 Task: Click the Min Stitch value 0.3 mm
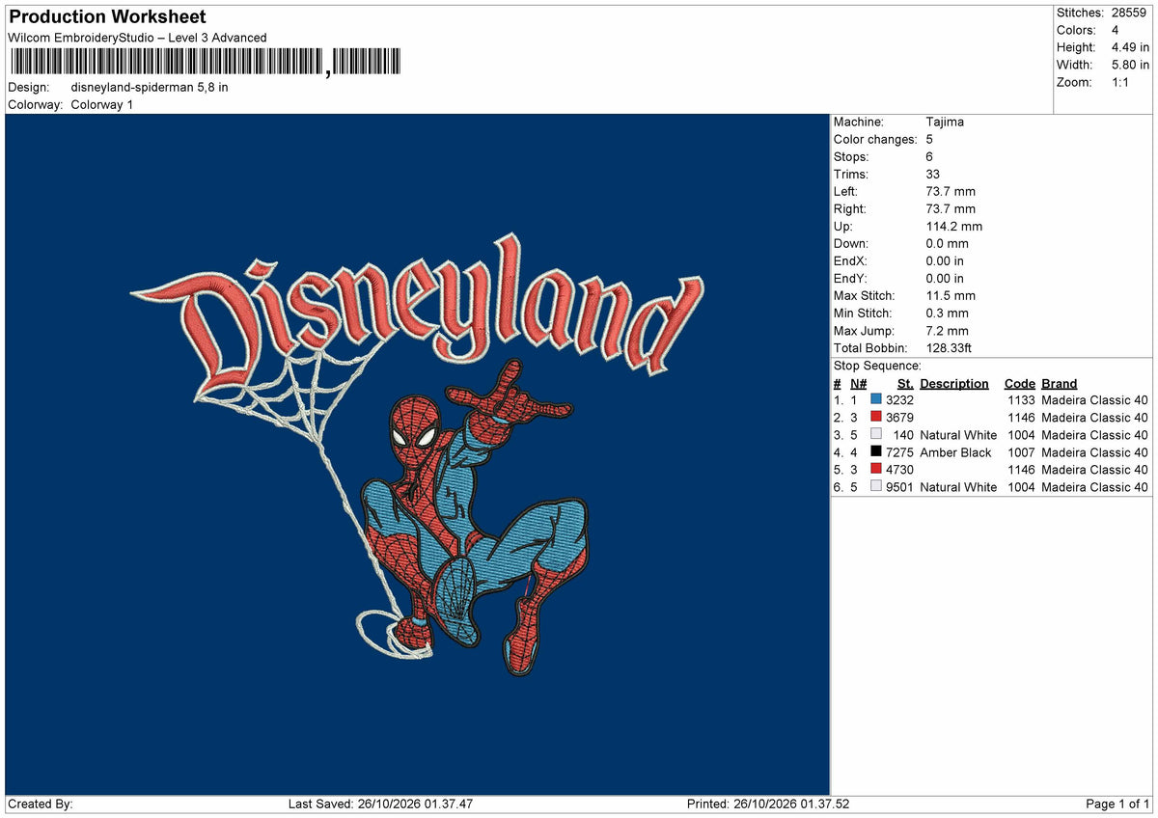pos(947,313)
